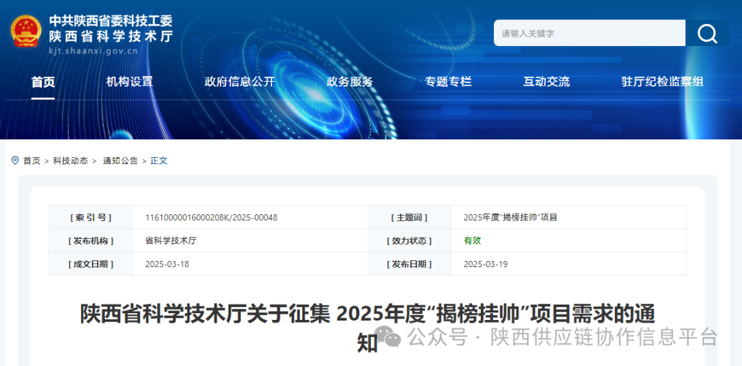Go to 首页 in the breadcrumb
Screen dimensions: 742x366
tap(32, 161)
